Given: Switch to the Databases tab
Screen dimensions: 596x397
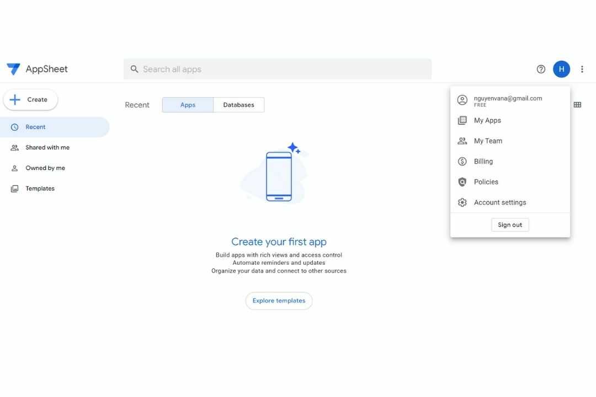Looking at the screenshot, I should tap(238, 105).
